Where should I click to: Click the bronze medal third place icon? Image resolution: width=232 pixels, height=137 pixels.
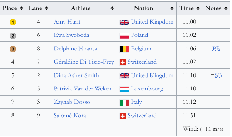pos(13,49)
